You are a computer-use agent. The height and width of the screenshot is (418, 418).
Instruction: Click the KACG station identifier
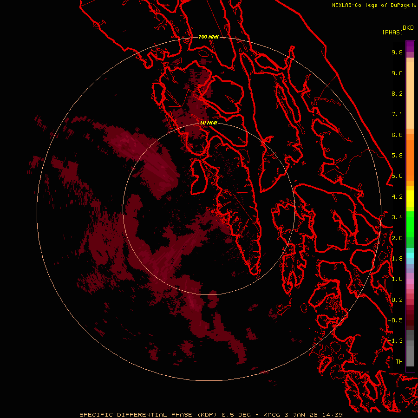pyautogui.click(x=271, y=415)
